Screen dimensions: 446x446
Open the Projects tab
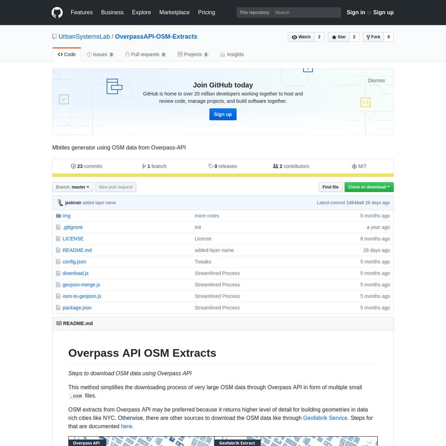193,54
